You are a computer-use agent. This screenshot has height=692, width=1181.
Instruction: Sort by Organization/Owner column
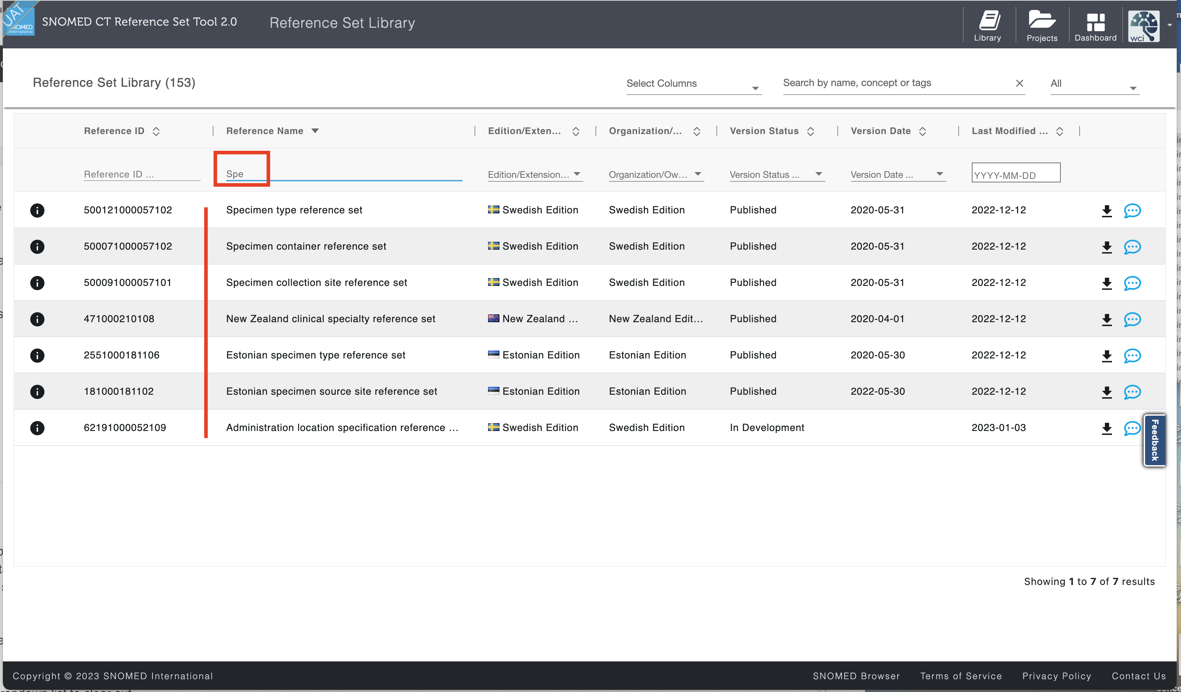(697, 132)
